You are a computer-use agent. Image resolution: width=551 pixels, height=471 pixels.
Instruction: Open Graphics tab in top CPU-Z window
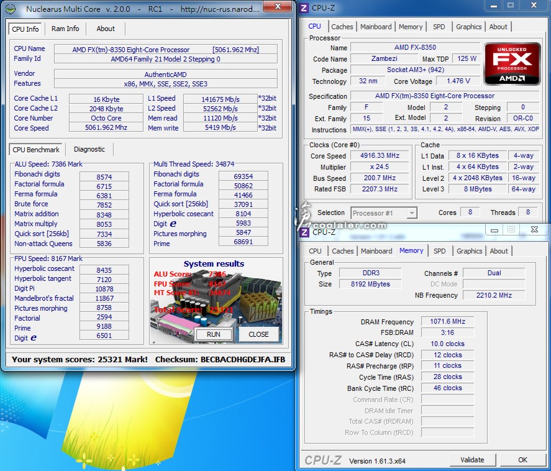tap(469, 27)
